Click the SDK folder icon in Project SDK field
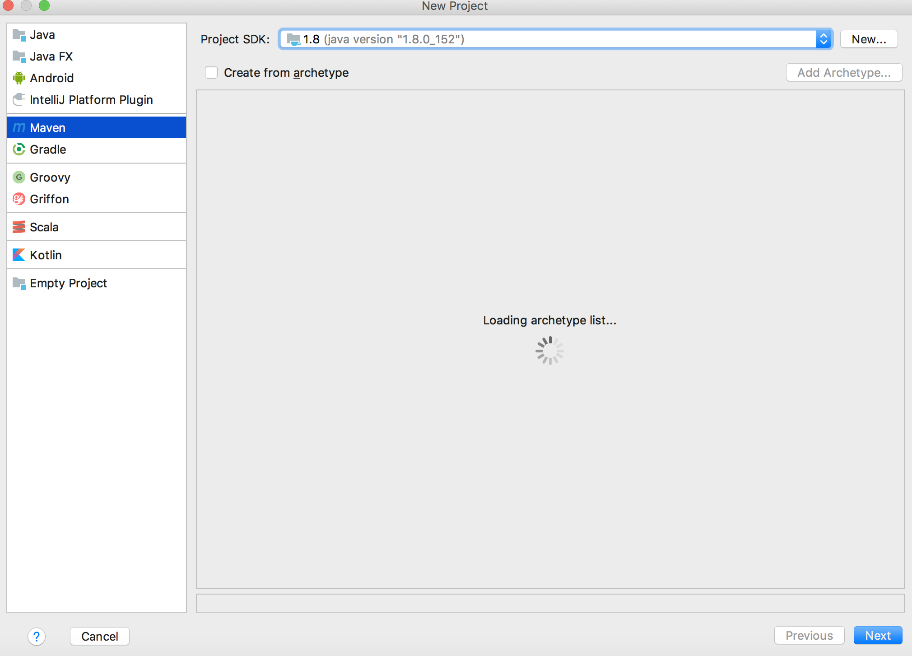Image resolution: width=912 pixels, height=656 pixels. (293, 39)
